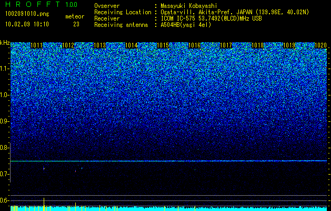Click the 'Ovserver' field label
The width and height of the screenshot is (331, 211).
(107, 6)
